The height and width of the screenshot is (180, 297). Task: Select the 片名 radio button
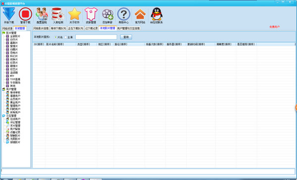pyautogui.click(x=55, y=37)
